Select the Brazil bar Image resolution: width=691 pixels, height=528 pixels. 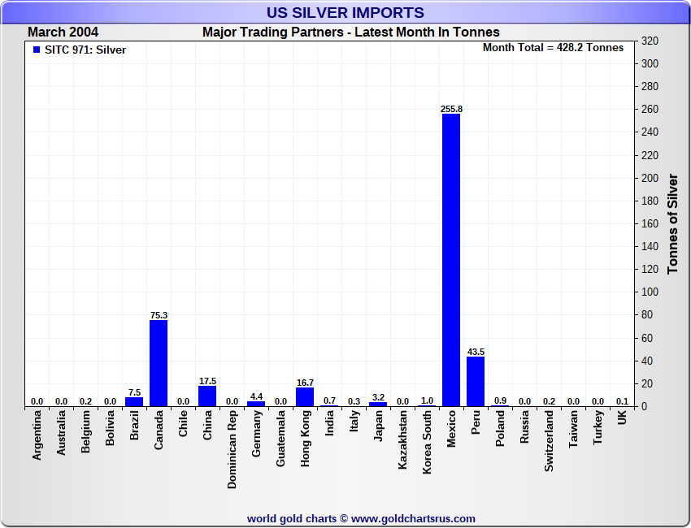(x=134, y=401)
